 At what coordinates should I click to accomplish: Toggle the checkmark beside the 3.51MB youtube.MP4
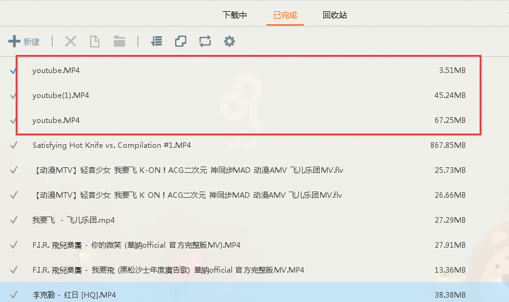(x=14, y=71)
